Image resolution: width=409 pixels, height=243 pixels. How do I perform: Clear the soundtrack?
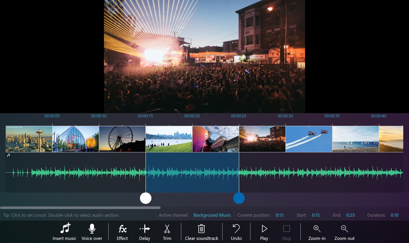pyautogui.click(x=201, y=231)
